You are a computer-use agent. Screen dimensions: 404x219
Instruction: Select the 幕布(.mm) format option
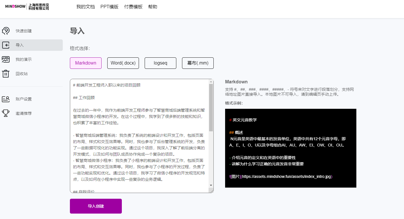tap(198, 63)
